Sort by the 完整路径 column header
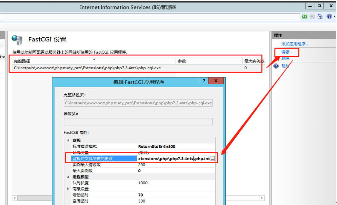Viewport: 337px width, 205px height. pyautogui.click(x=94, y=61)
